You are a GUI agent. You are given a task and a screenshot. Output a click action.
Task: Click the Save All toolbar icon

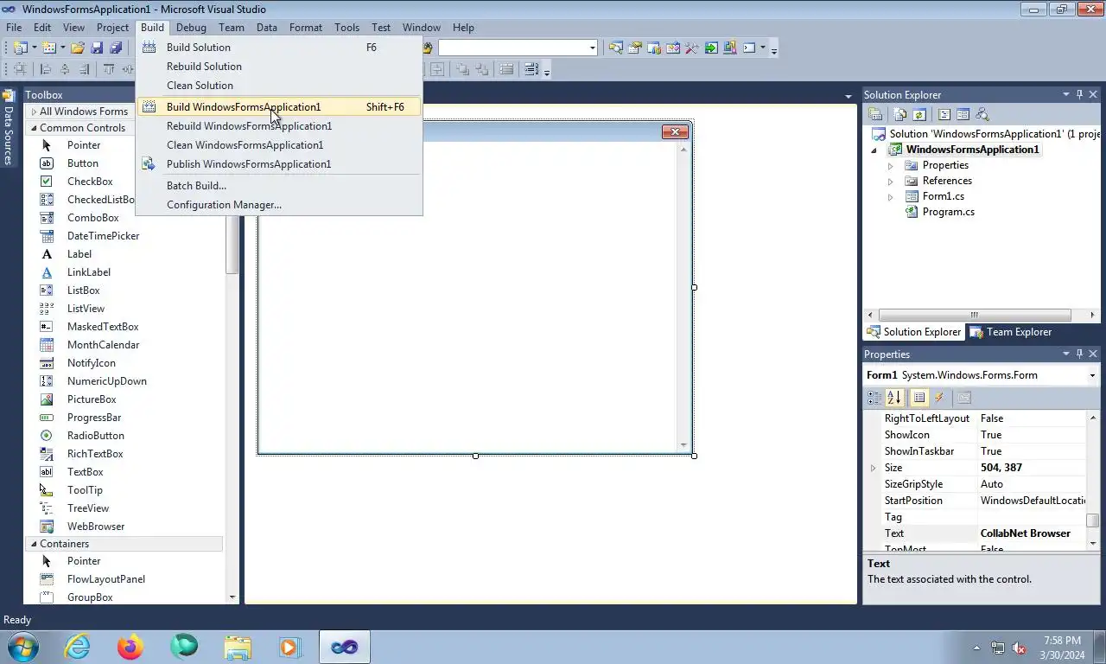pos(116,48)
